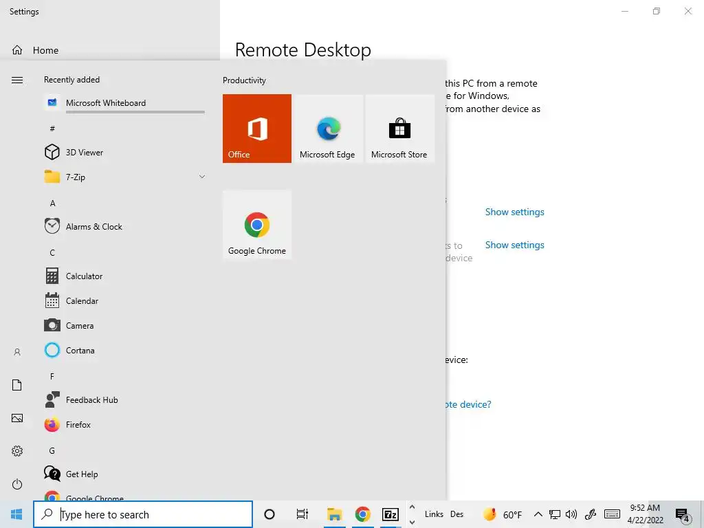Open Alarms & Clock app
The height and width of the screenshot is (528, 704).
pos(124,226)
